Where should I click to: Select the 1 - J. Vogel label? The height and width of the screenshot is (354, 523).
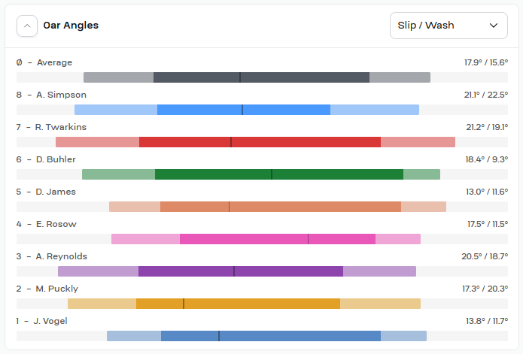coord(41,321)
